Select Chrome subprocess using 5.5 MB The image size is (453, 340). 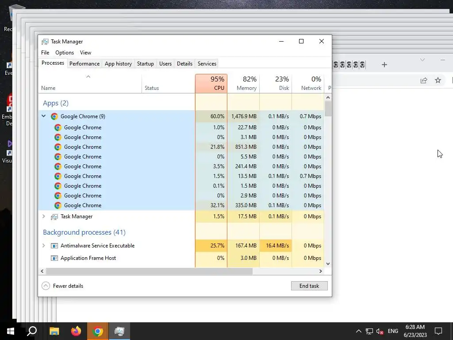click(181, 156)
